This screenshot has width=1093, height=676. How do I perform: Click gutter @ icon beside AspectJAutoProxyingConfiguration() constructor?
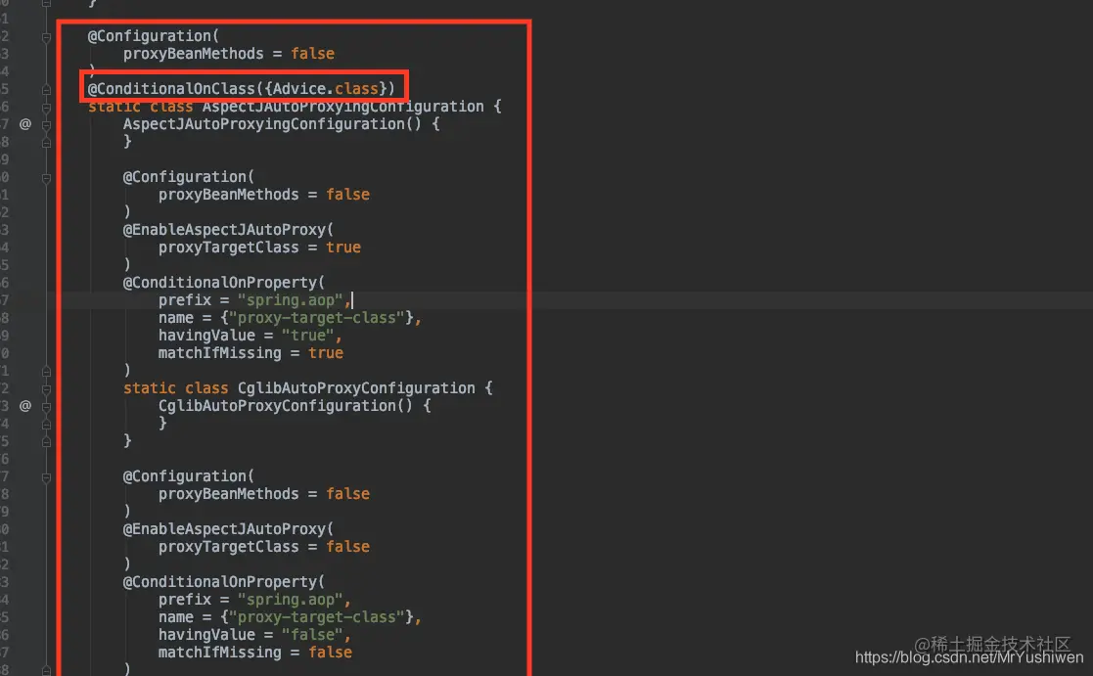click(x=25, y=124)
